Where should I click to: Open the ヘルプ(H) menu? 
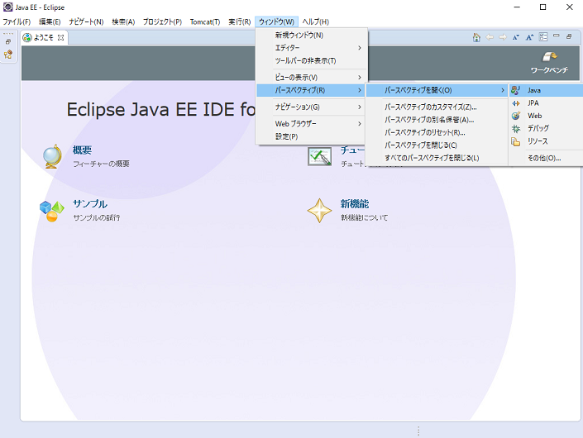point(315,22)
